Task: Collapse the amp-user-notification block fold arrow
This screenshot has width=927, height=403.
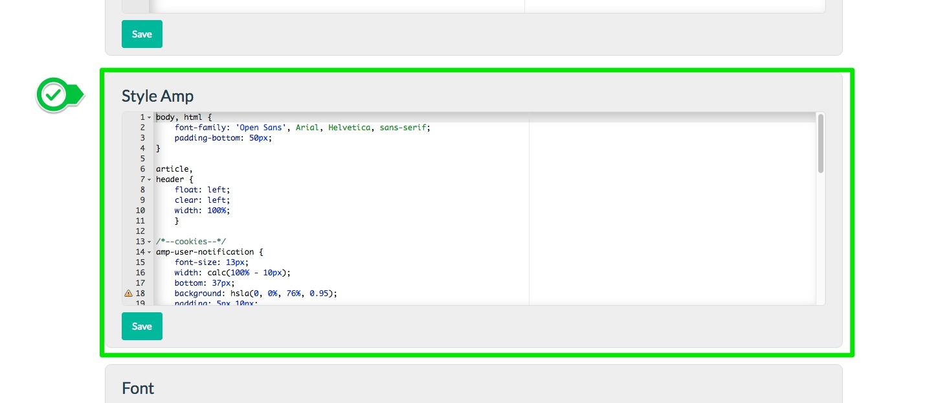Action: pos(150,252)
